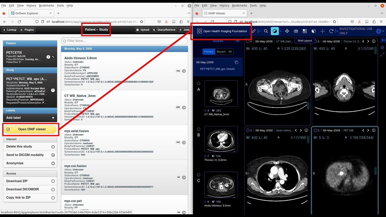386x217 pixels.
Task: Open View menu in OHIF Viewer window
Action: click(x=213, y=5)
